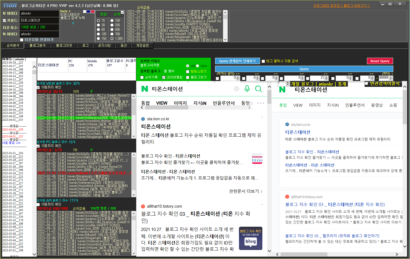Select the 105 radio option

point(99,34)
